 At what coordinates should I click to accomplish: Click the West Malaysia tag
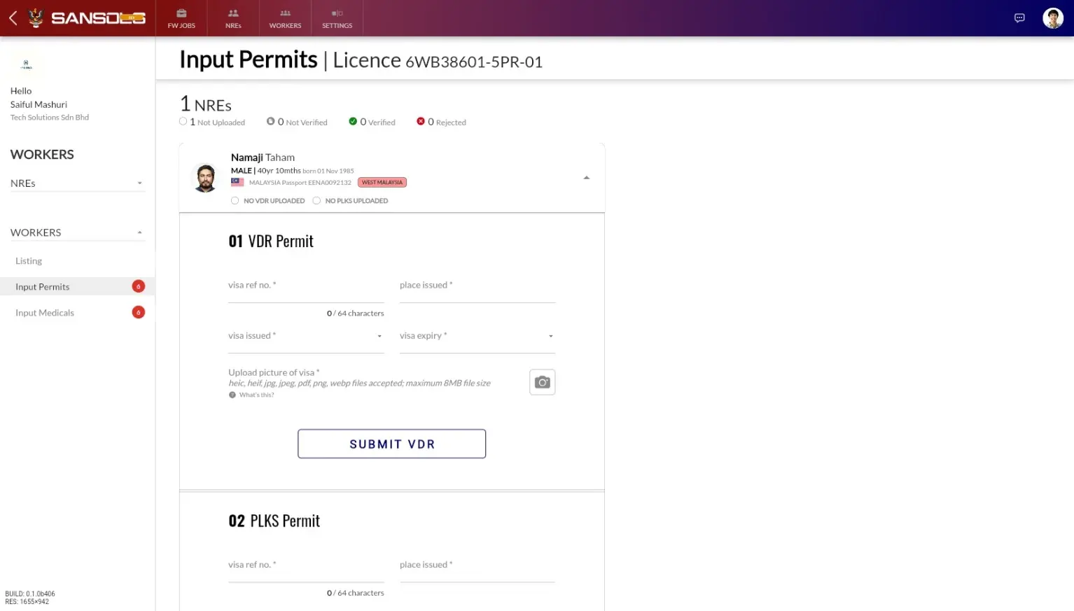(x=382, y=183)
